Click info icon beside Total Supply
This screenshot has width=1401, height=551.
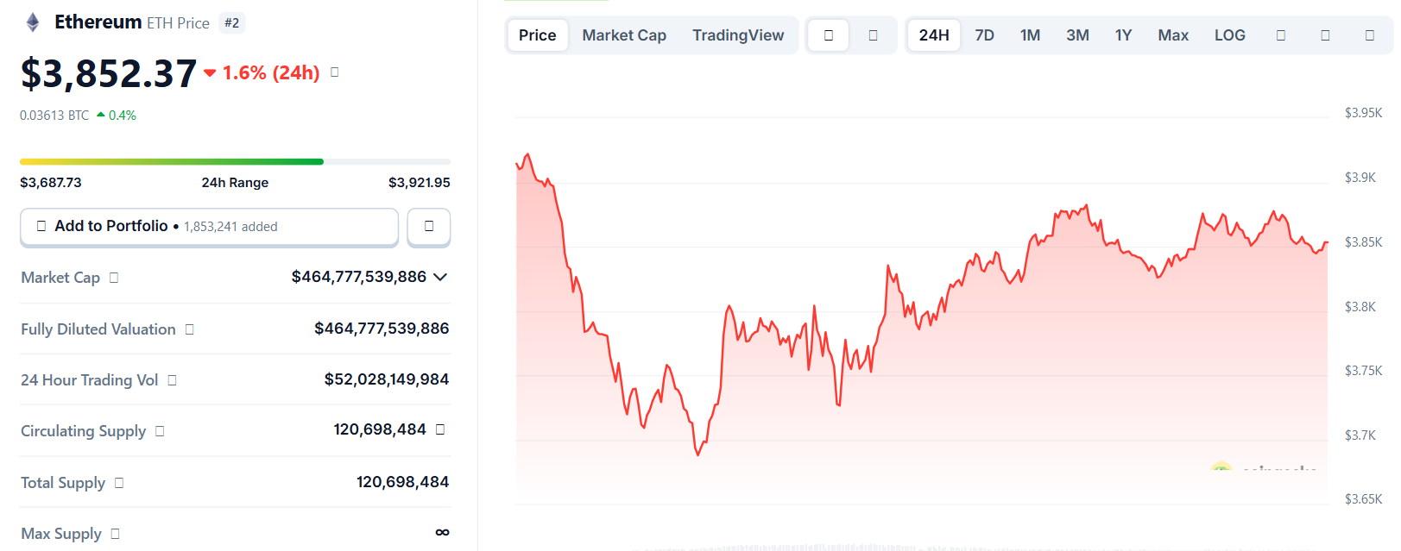119,483
